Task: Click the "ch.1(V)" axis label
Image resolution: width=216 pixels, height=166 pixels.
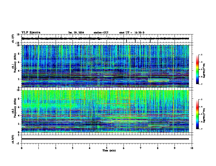Action: 13,39
